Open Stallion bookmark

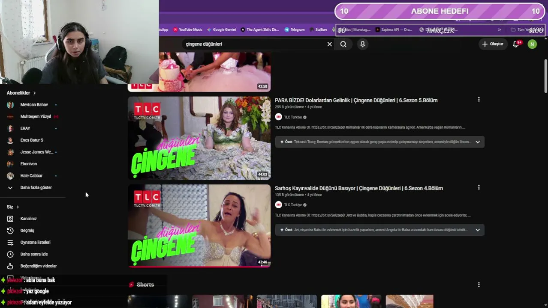tap(318, 30)
